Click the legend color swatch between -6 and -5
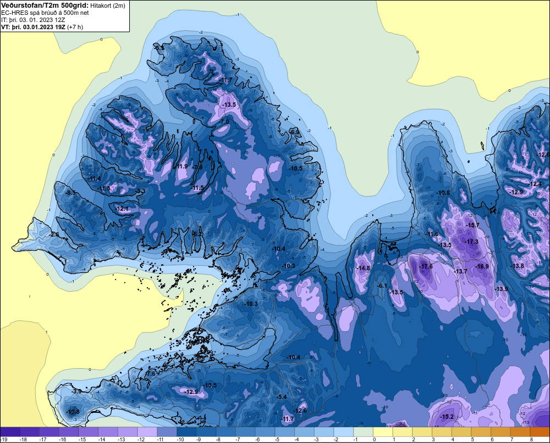550x443 pixels. tap(265, 432)
